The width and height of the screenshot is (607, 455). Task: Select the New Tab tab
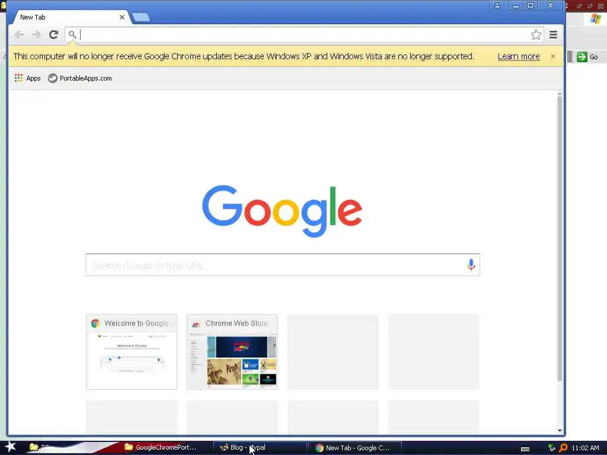point(69,17)
